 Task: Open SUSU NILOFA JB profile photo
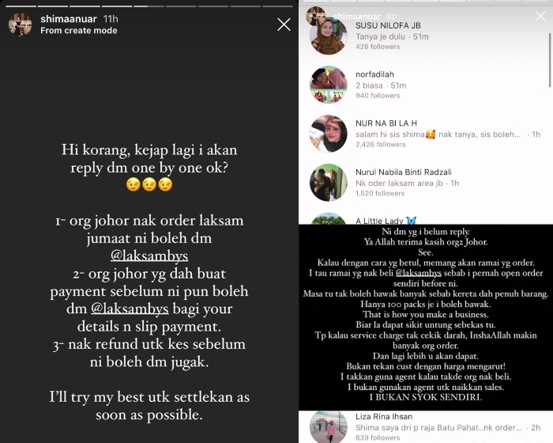point(329,36)
